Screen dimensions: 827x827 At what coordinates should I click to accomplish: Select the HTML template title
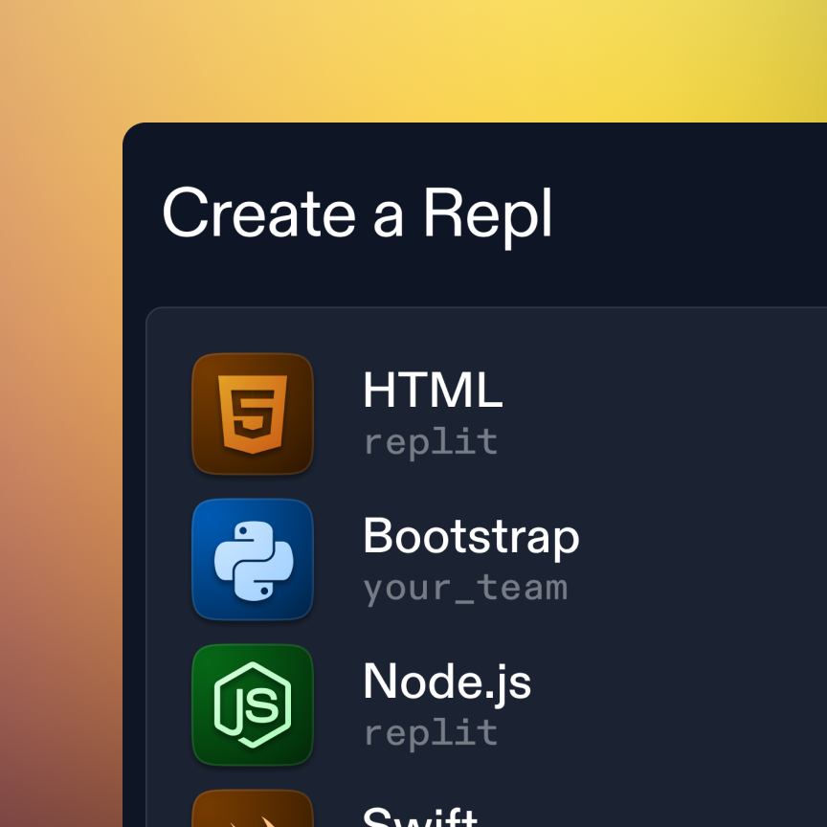click(x=433, y=391)
